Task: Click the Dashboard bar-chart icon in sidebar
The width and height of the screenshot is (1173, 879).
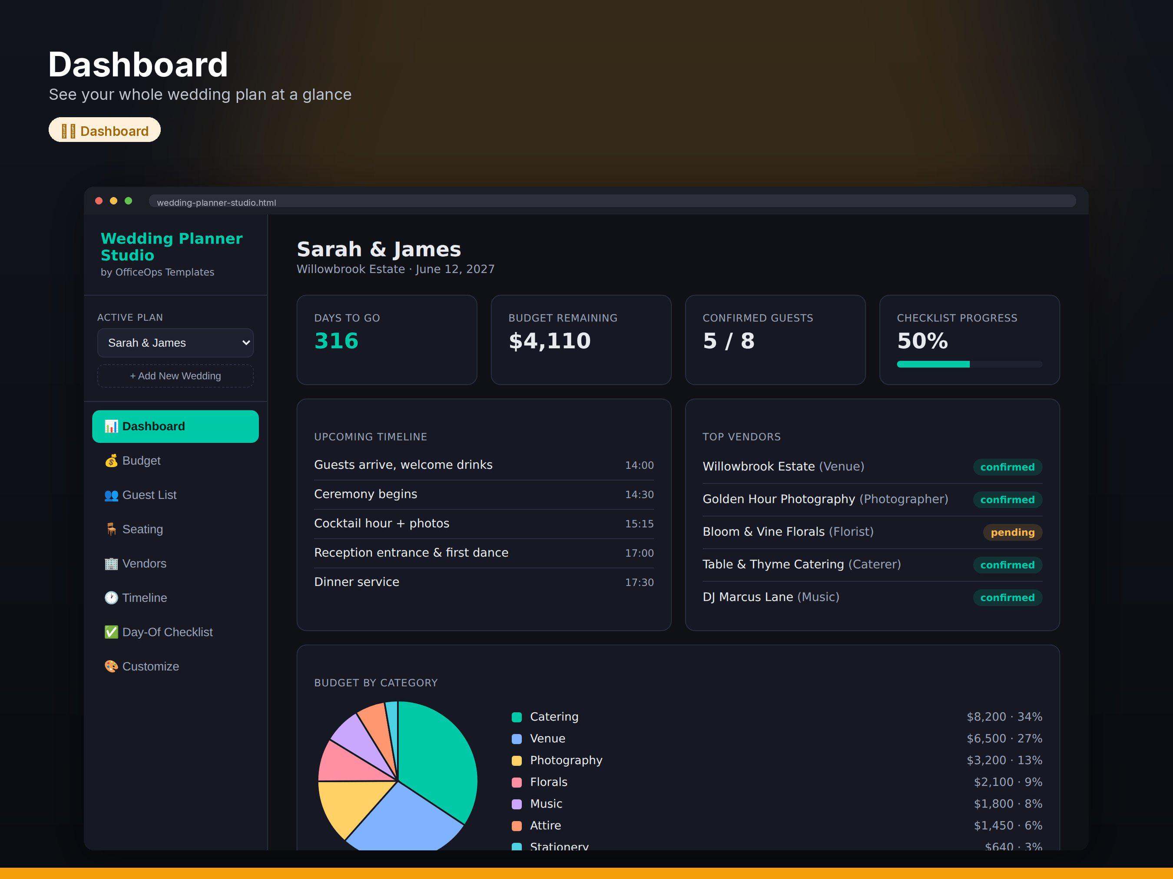Action: (x=111, y=427)
